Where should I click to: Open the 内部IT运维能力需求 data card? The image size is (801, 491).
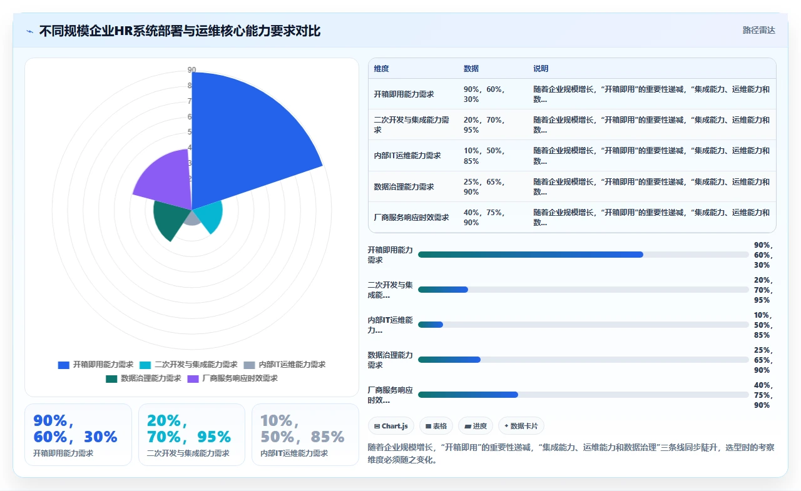click(x=305, y=435)
